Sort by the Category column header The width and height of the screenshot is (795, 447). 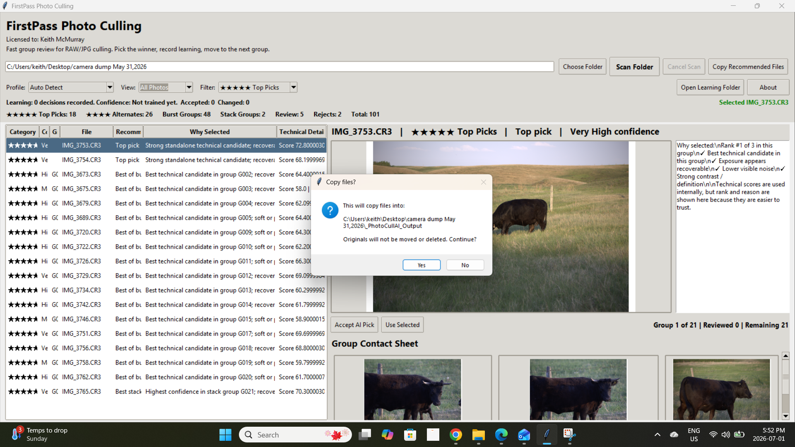point(22,132)
